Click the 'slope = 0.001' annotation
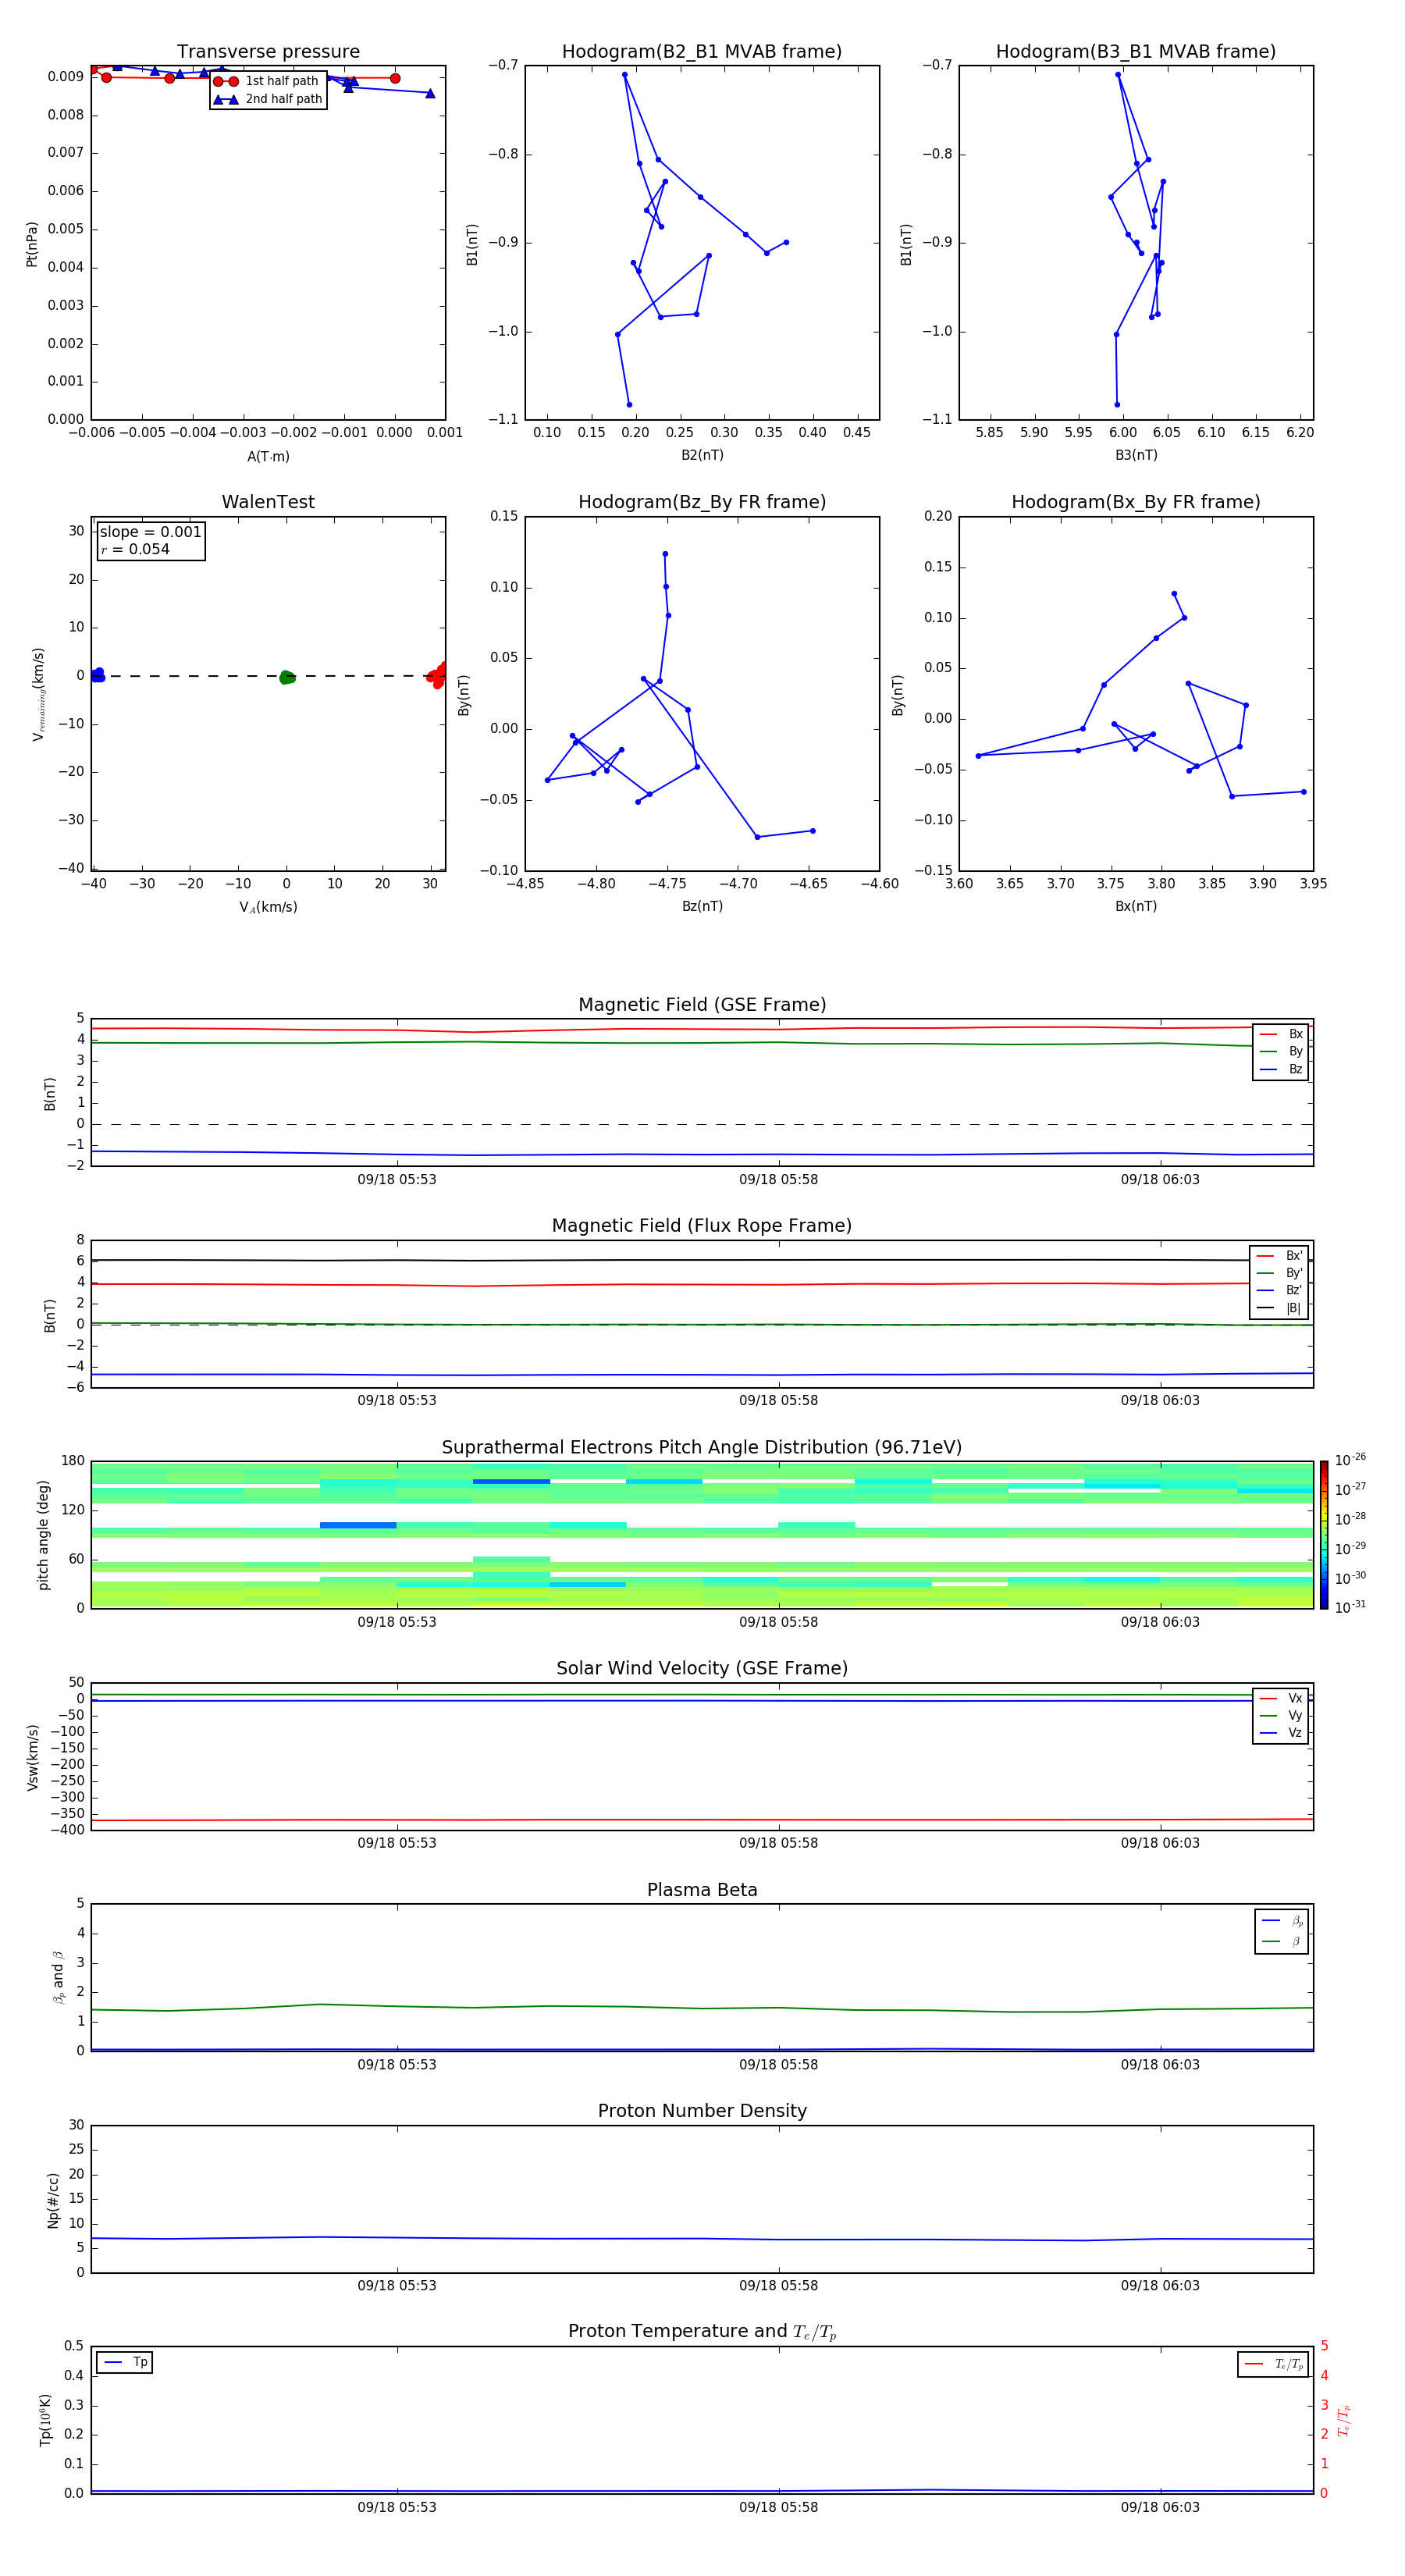The height and width of the screenshot is (2576, 1405). click(x=150, y=532)
